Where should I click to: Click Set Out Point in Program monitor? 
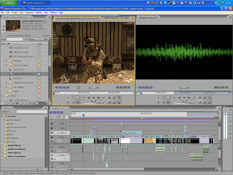[x=163, y=98]
